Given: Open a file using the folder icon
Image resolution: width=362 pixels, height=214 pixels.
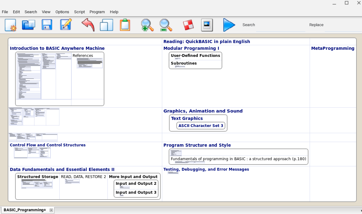Looking at the screenshot, I should coord(29,25).
